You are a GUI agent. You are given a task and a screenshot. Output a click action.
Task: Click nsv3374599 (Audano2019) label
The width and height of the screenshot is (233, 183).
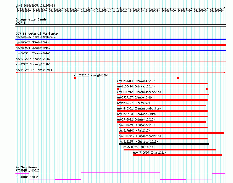137,125
